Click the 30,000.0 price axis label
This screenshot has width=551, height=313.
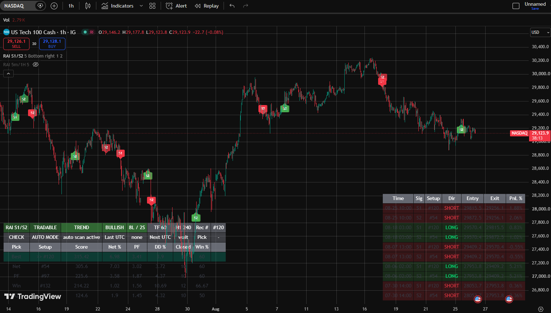(x=541, y=74)
